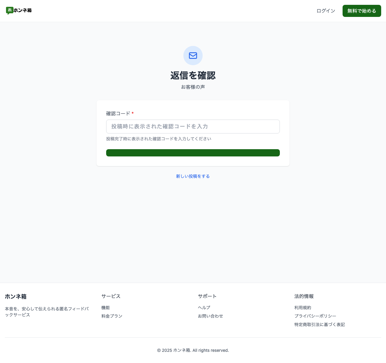Click the ホンネ箱 footer heading

click(15, 297)
